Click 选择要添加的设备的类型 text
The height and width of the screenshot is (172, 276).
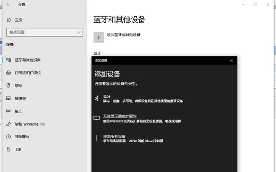pyautogui.click(x=116, y=83)
